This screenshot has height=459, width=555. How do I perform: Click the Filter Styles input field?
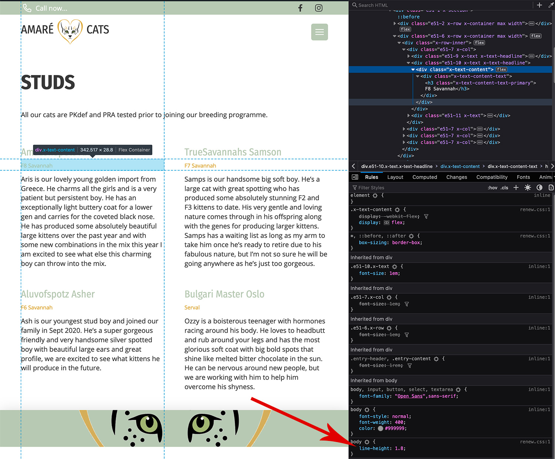point(407,188)
